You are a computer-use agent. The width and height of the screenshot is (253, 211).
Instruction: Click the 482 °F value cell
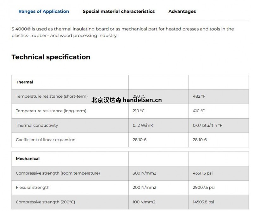point(199,96)
